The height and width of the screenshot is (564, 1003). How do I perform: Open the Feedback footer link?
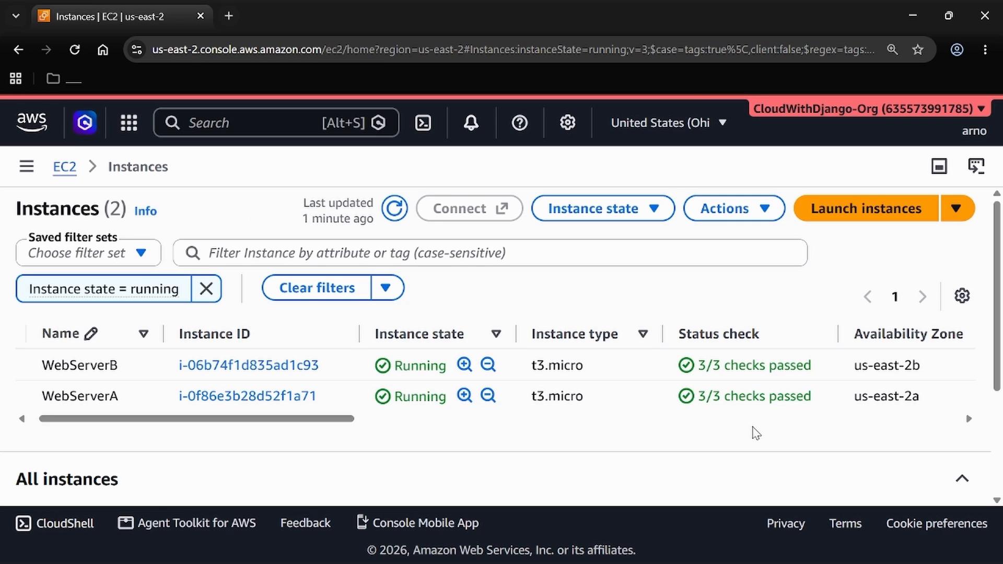click(305, 523)
